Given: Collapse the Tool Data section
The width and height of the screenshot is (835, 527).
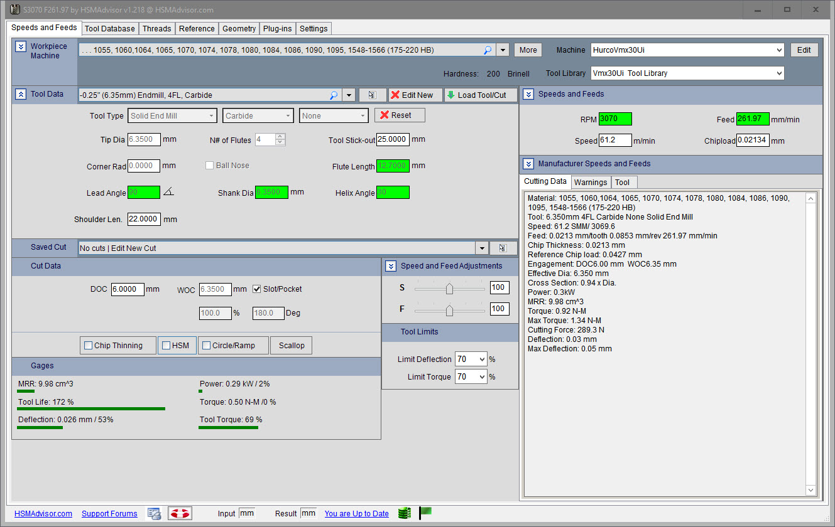Looking at the screenshot, I should [x=21, y=94].
